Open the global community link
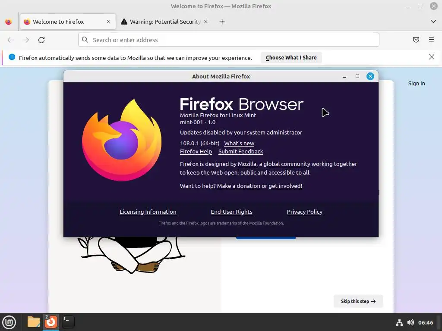The height and width of the screenshot is (331, 442). 287,164
